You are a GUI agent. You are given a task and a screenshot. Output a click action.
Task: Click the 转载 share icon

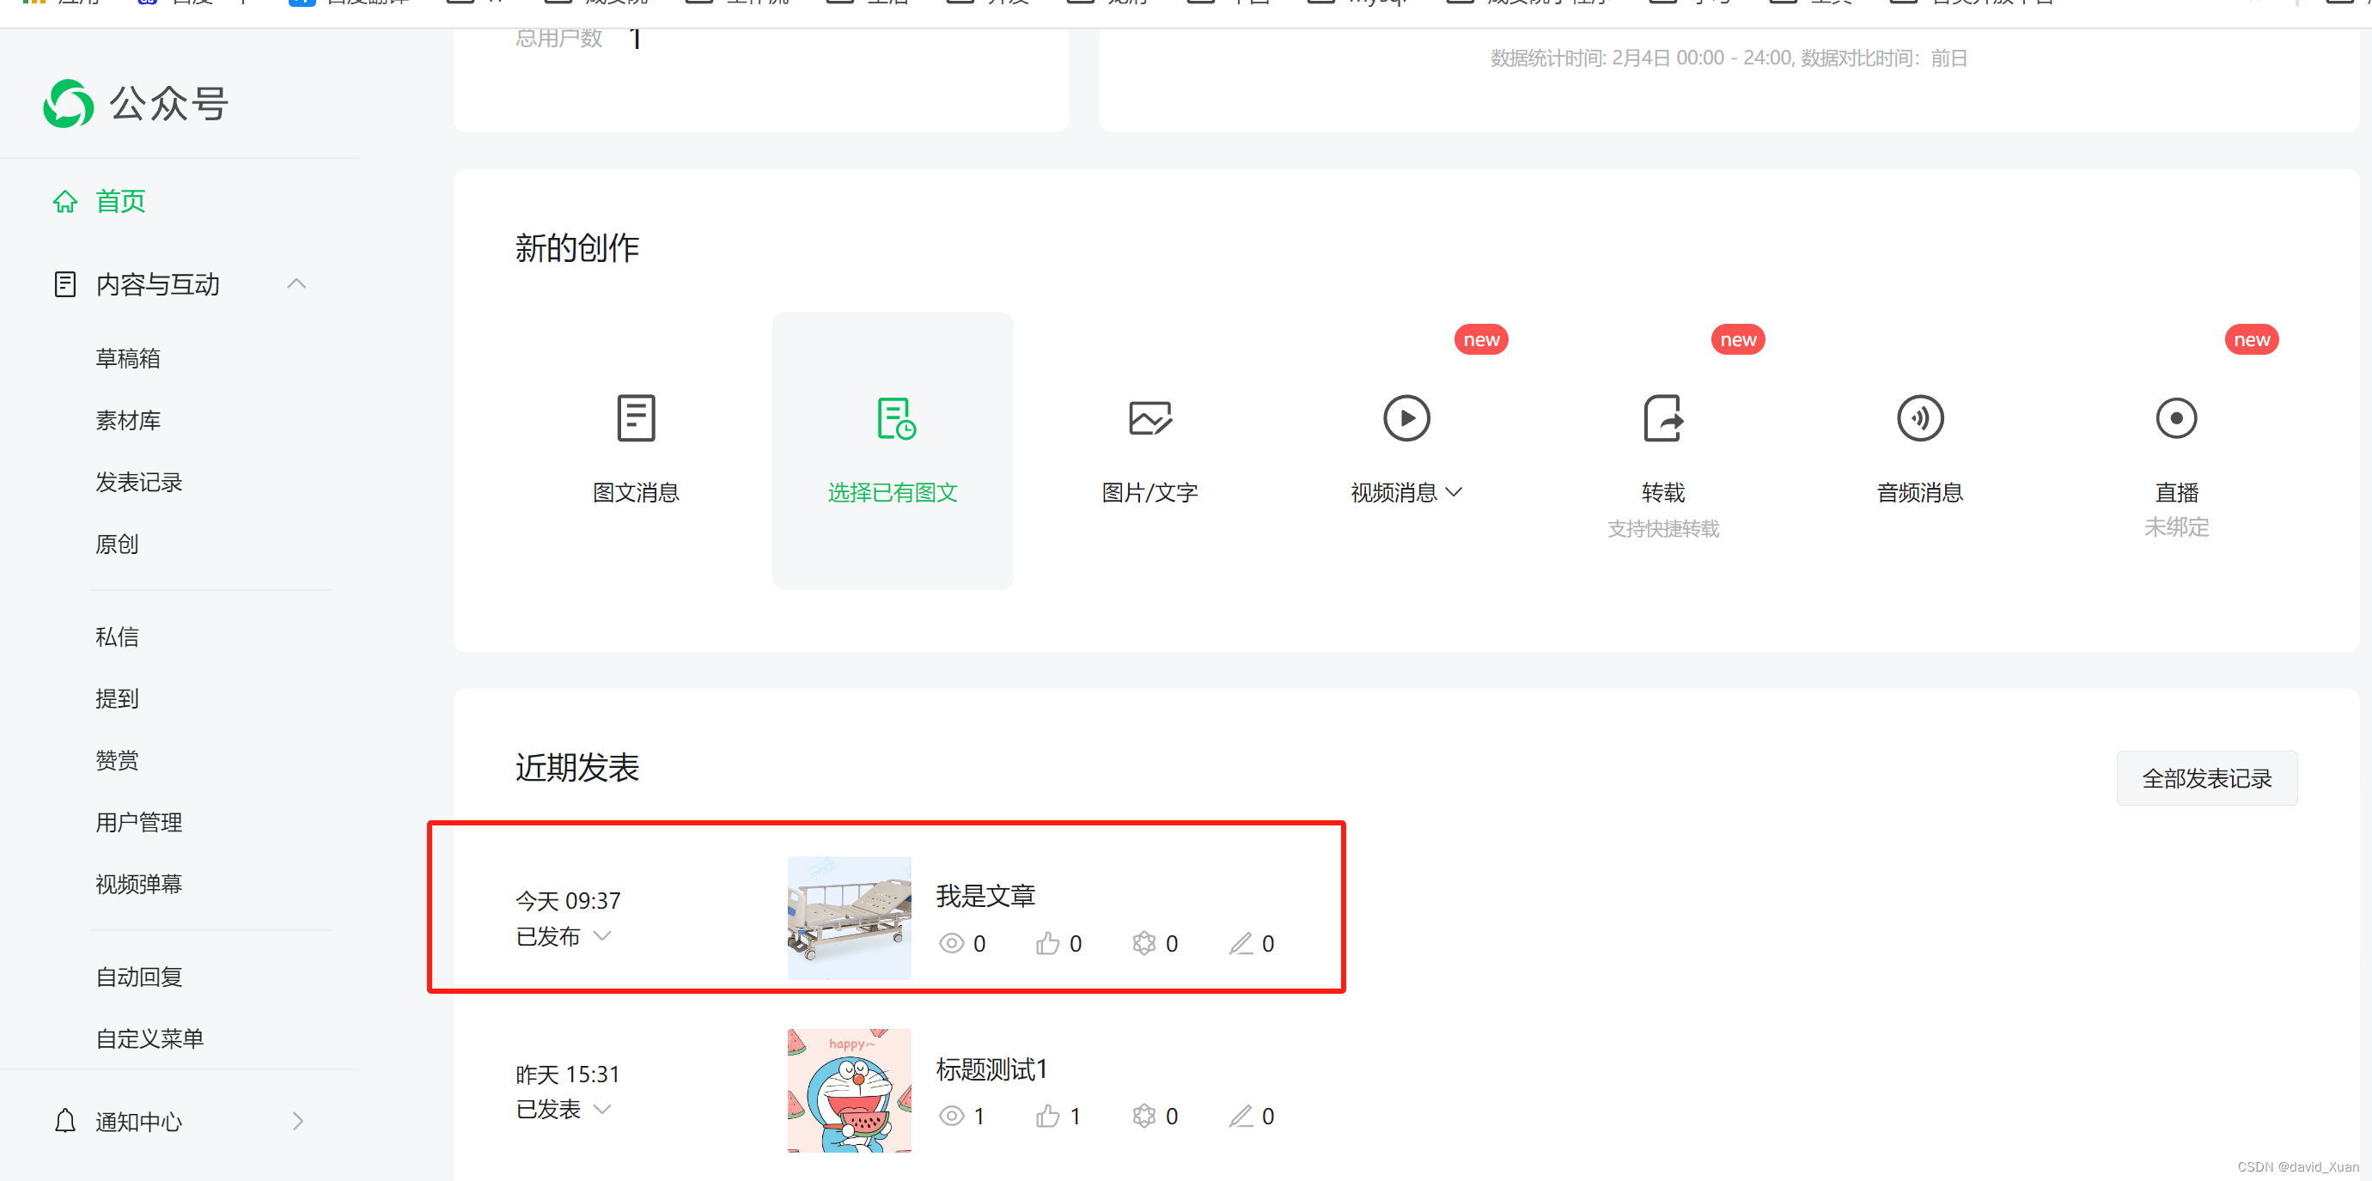[1663, 419]
